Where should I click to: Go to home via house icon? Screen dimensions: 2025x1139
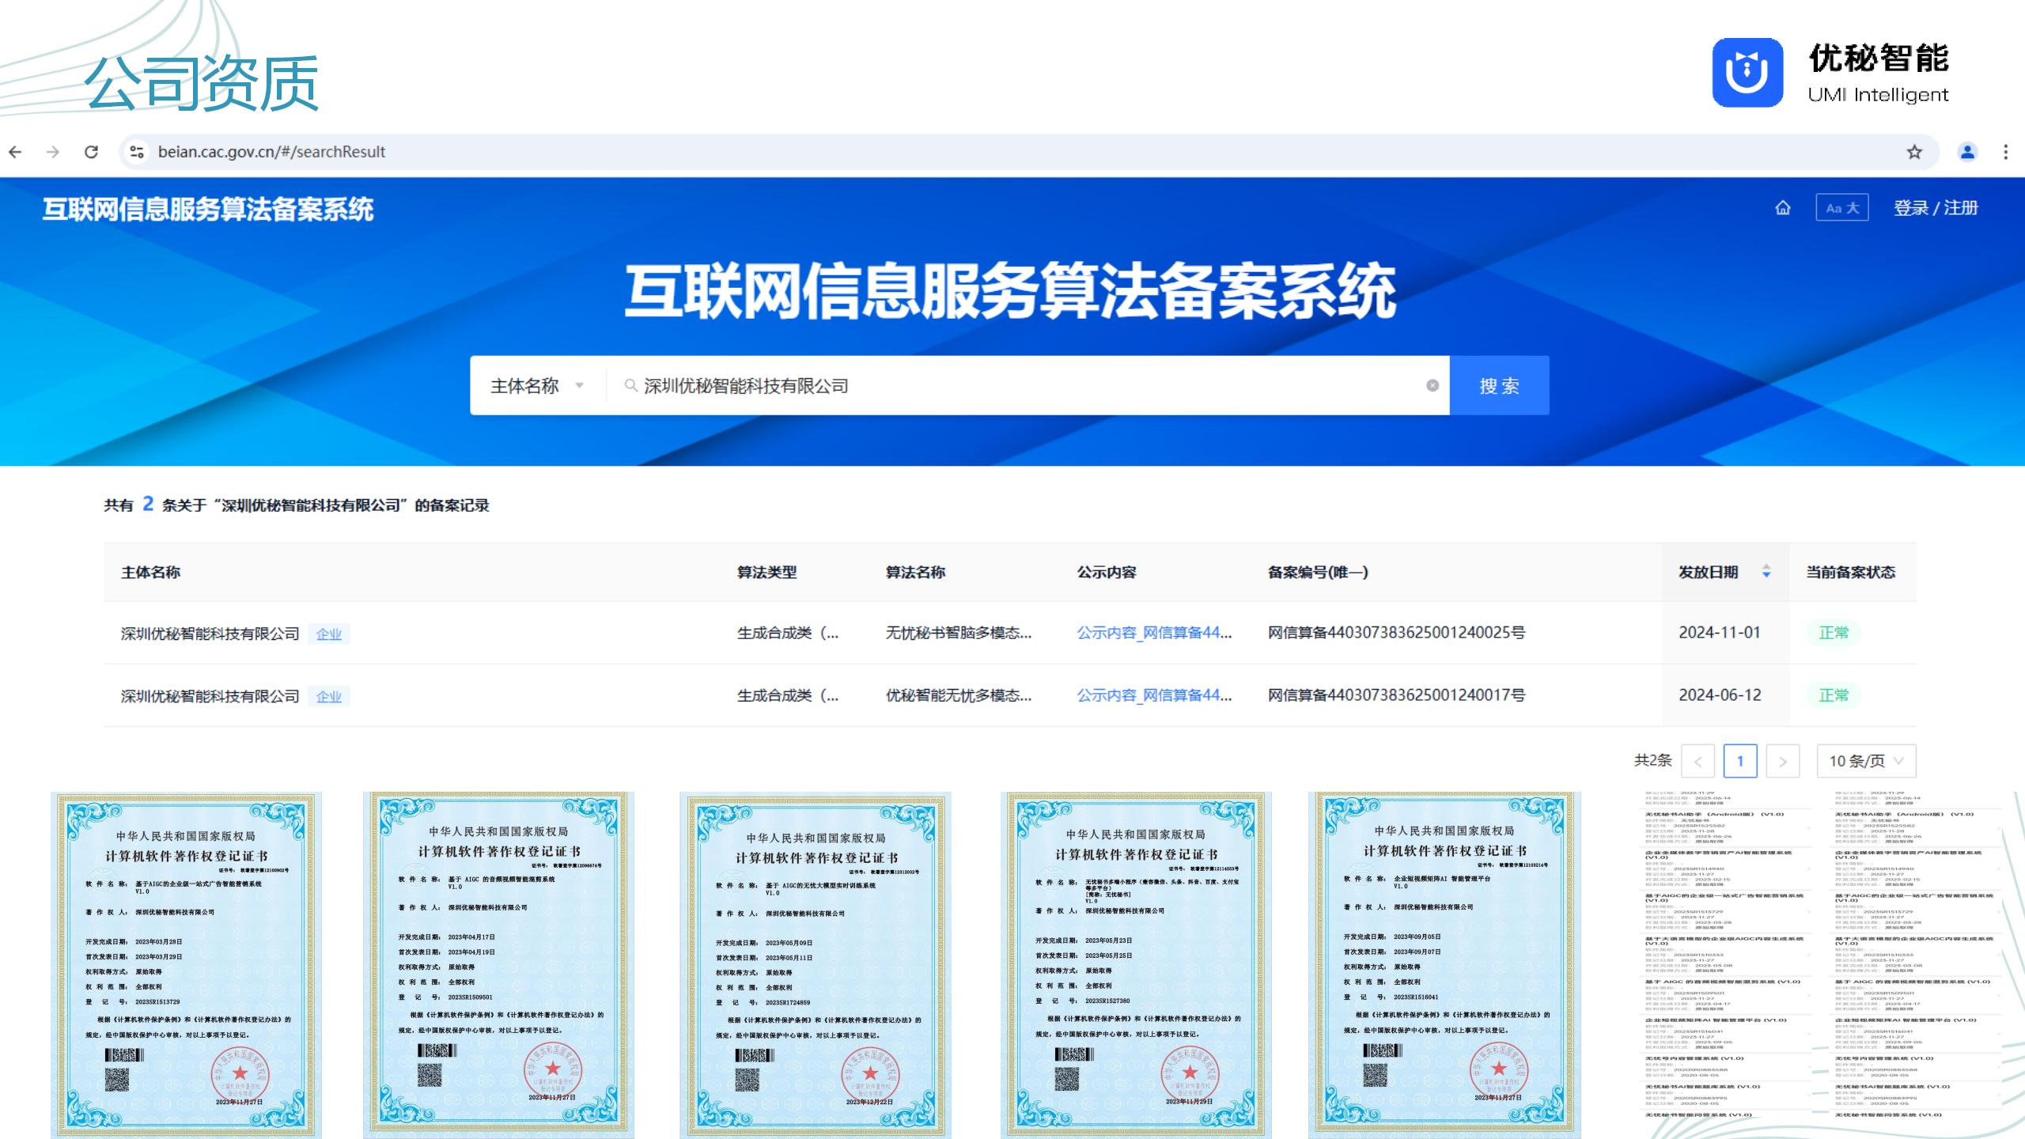point(1783,208)
